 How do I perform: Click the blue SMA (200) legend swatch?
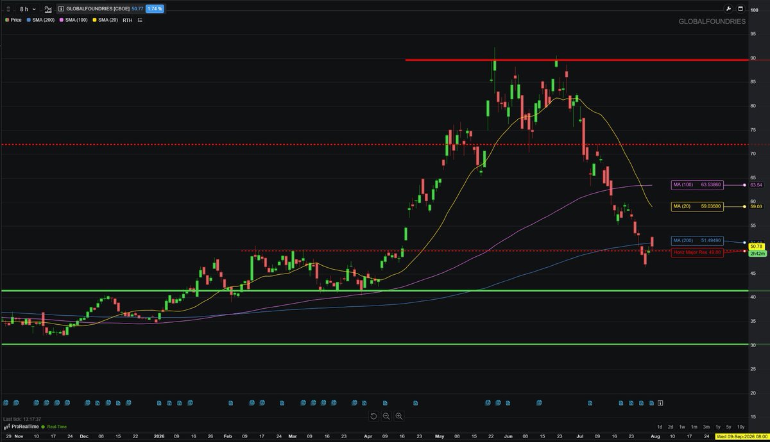pyautogui.click(x=28, y=20)
